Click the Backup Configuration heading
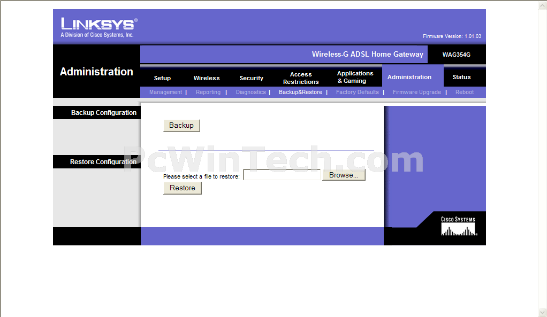The width and height of the screenshot is (547, 317). tap(104, 112)
